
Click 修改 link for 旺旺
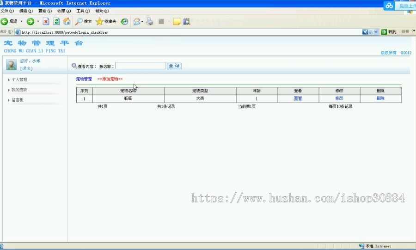click(339, 98)
